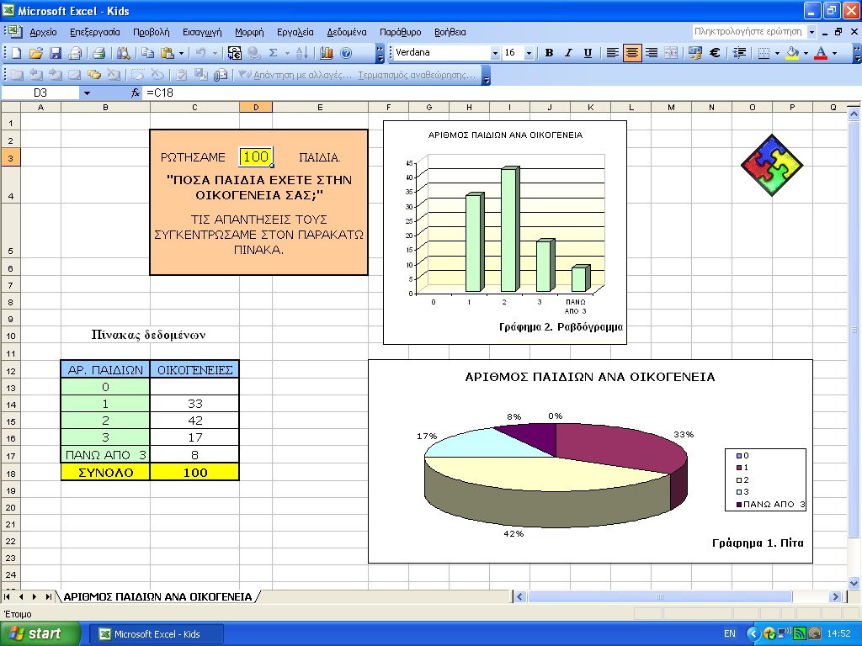
Task: Click Απάντηση με αλλαγές button
Action: pos(295,75)
